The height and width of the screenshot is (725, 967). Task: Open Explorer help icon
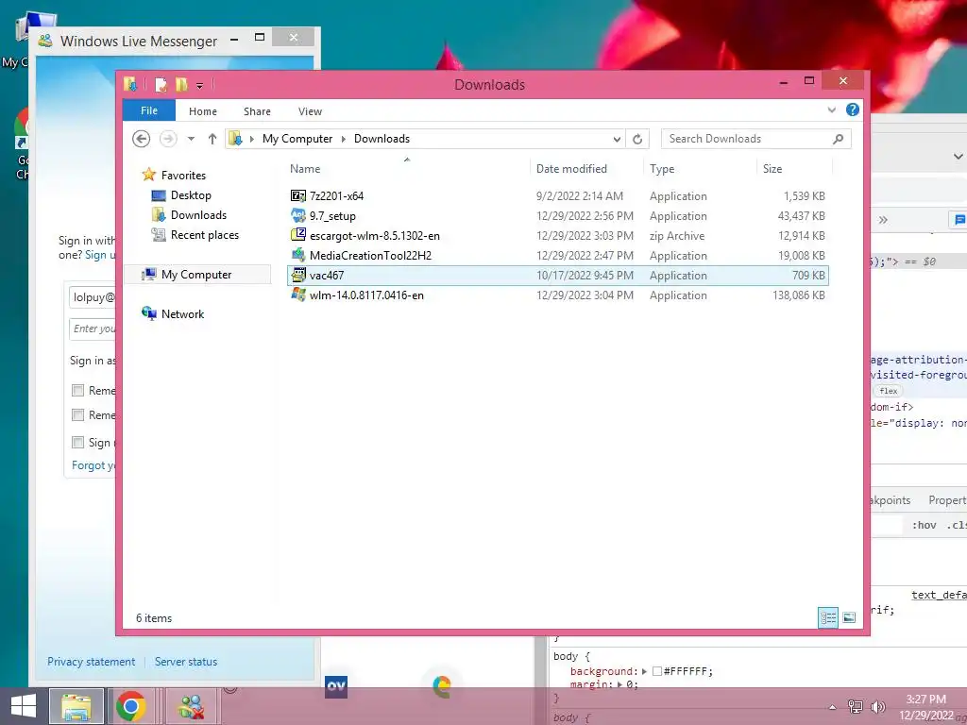coord(853,110)
